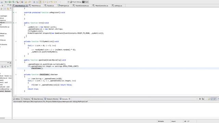The width and height of the screenshot is (219, 123).
Task: Toggle Mark Occurrences highlighted toolbar button
Action: tap(40, 2)
